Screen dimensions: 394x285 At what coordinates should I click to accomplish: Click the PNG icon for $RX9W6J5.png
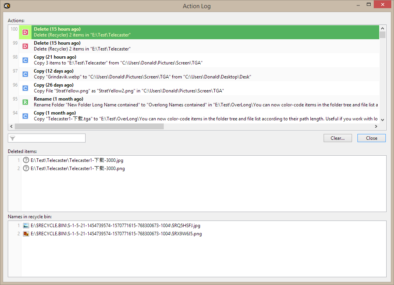[x=26, y=234]
